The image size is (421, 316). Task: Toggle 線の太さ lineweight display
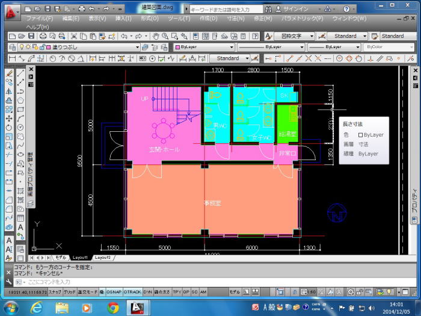162,292
